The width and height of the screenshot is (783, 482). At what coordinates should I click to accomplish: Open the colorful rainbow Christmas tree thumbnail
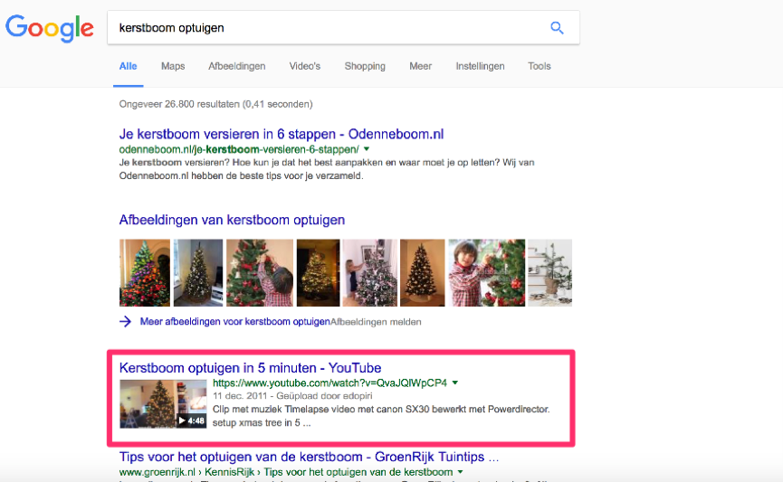[145, 272]
